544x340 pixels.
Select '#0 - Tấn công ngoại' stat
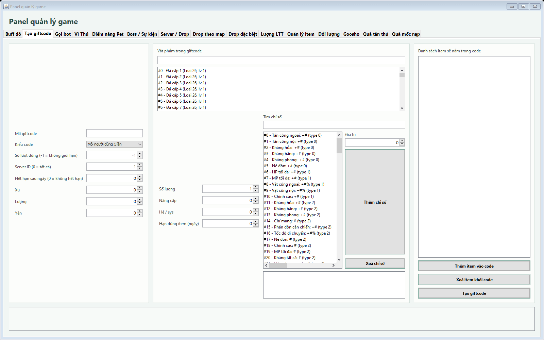[x=300, y=135]
